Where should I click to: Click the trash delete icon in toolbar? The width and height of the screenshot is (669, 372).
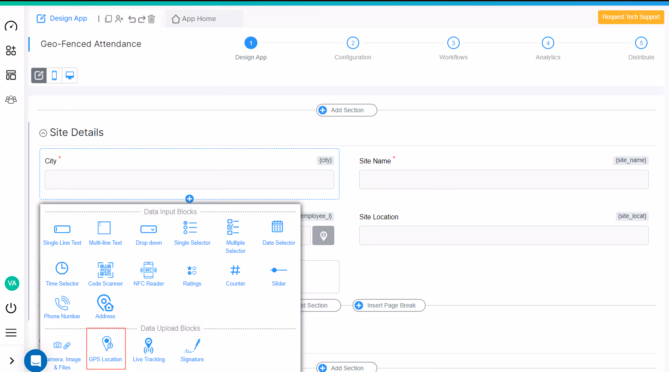(x=151, y=19)
